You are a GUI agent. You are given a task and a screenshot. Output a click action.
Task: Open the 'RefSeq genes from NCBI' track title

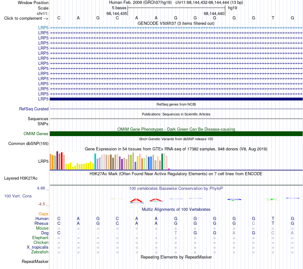(176, 104)
